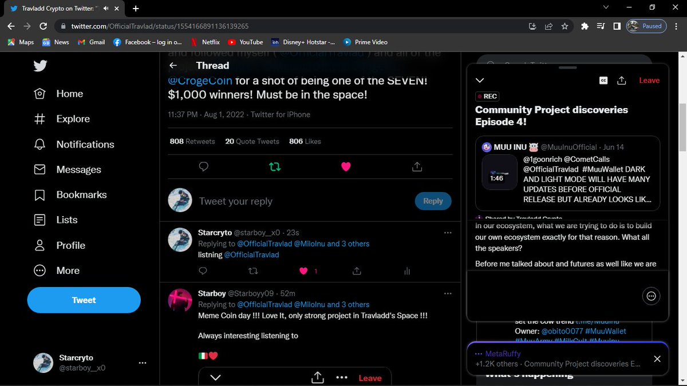Viewport: 687px width, 386px height.
Task: Click the reply icon on main tweet
Action: tap(203, 166)
